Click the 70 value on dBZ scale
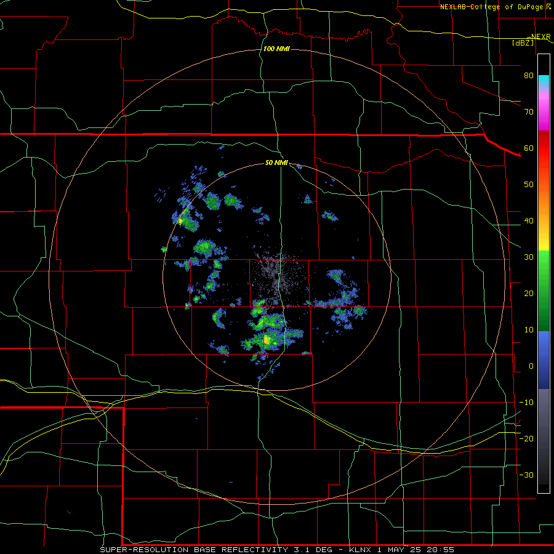Image resolution: width=554 pixels, height=554 pixels. (529, 111)
